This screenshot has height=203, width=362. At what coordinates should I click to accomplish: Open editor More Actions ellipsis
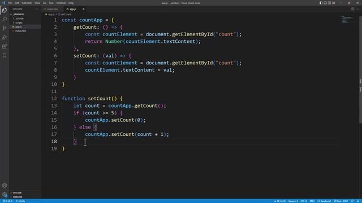[357, 9]
